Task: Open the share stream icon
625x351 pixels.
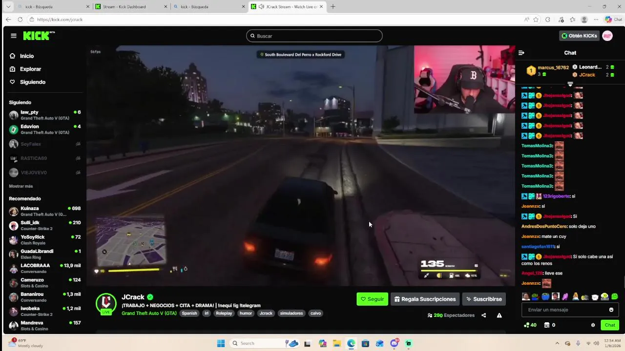Action: 483,315
